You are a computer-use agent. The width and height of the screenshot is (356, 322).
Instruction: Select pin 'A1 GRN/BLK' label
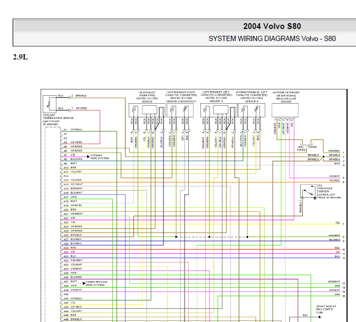pos(73,129)
